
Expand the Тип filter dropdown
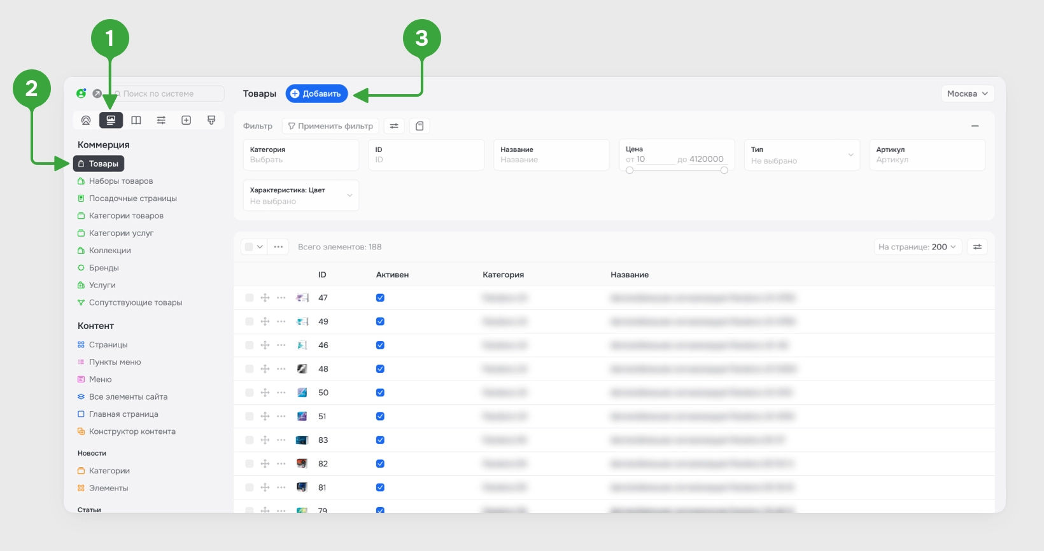(x=802, y=155)
